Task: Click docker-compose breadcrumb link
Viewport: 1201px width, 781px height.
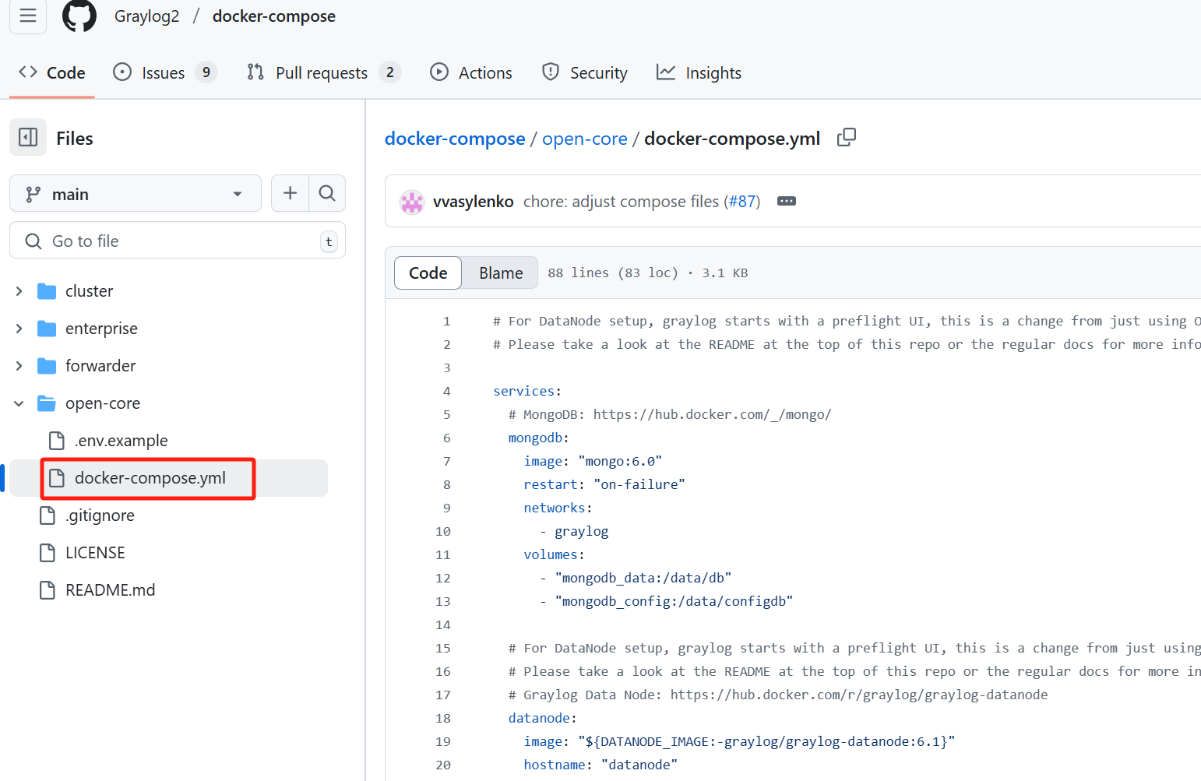Action: [x=455, y=139]
